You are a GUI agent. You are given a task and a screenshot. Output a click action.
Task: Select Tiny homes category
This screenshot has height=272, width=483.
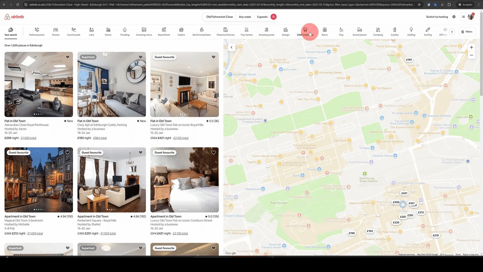(x=247, y=32)
